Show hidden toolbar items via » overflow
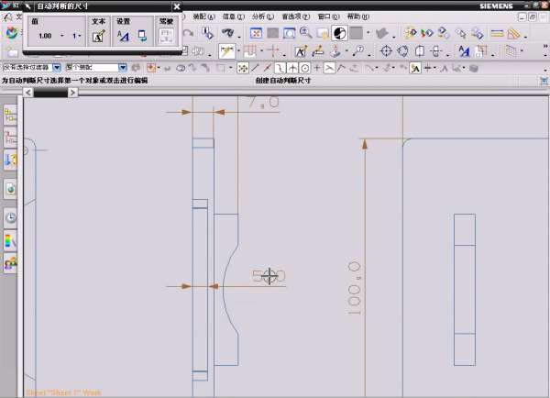 click(x=545, y=47)
